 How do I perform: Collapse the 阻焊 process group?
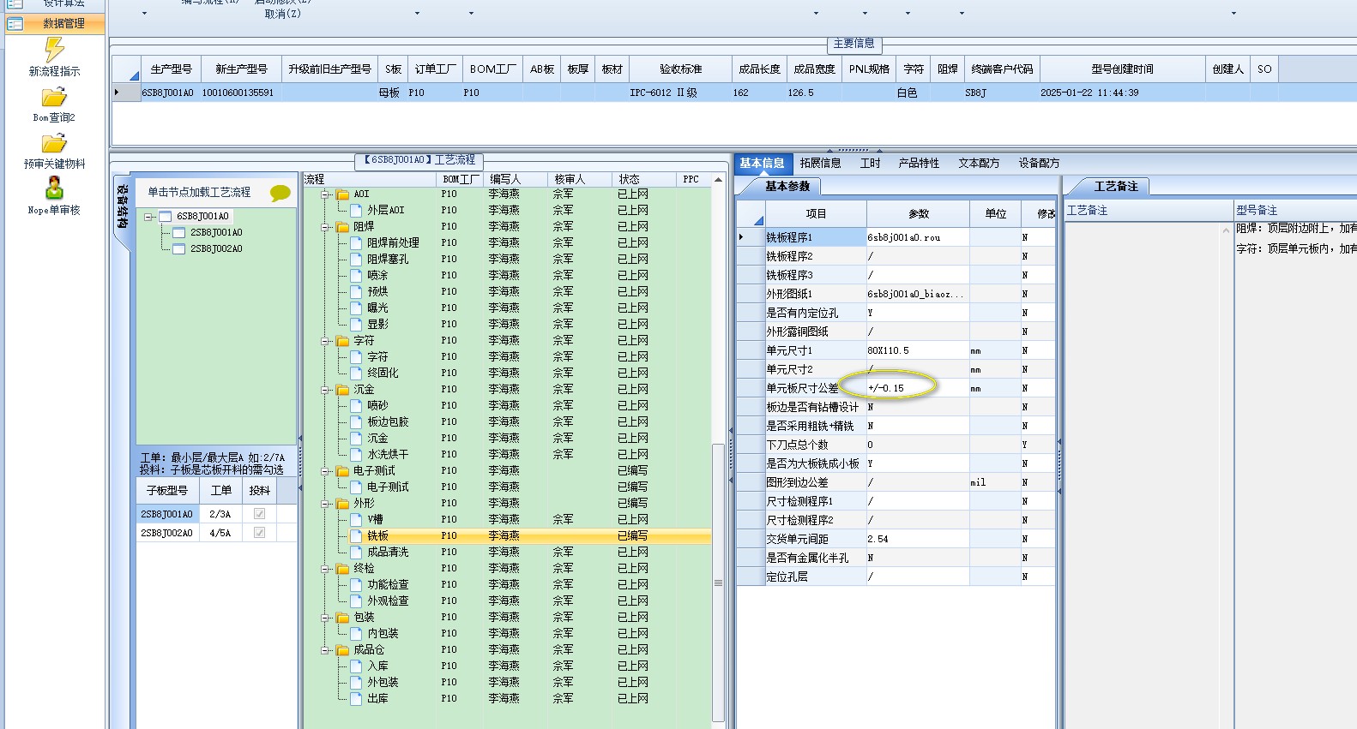[x=326, y=227]
